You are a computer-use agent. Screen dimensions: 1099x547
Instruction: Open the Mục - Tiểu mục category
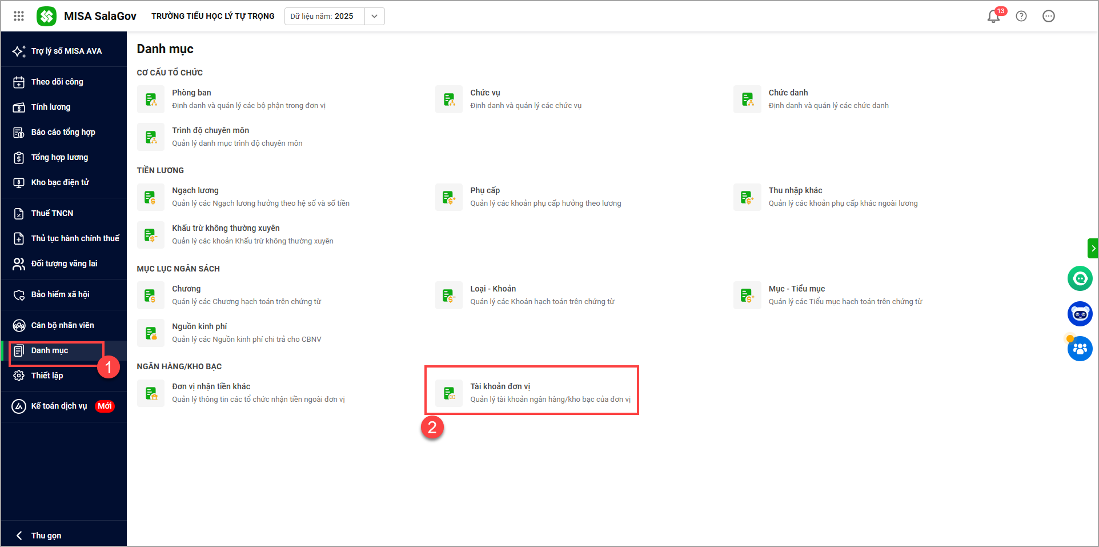click(x=796, y=289)
